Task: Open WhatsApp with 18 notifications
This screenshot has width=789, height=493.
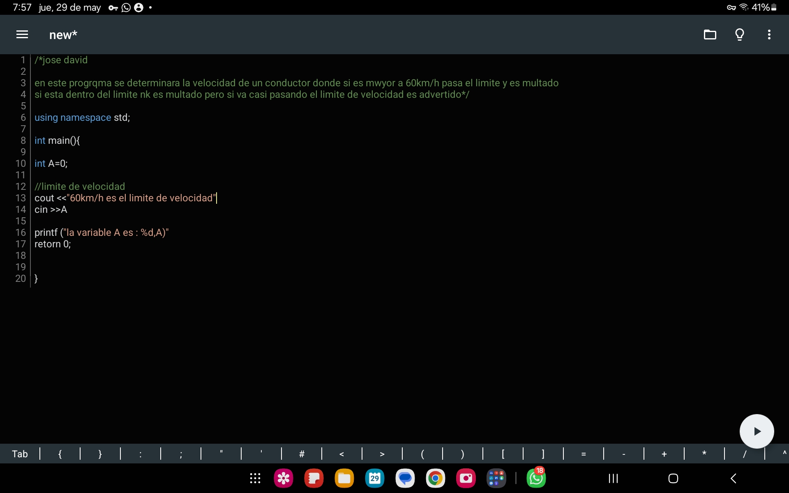Action: point(536,478)
